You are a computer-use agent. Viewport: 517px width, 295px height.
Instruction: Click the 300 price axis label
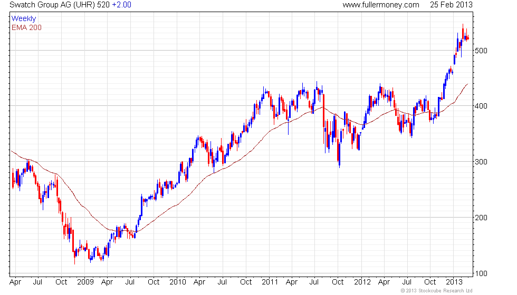(481, 162)
